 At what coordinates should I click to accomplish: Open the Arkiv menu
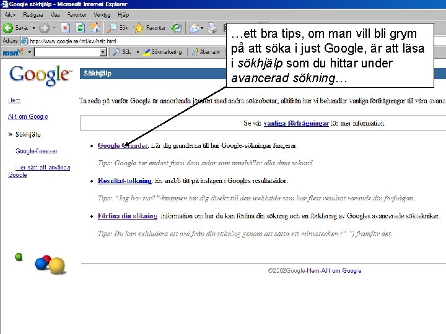[11, 15]
